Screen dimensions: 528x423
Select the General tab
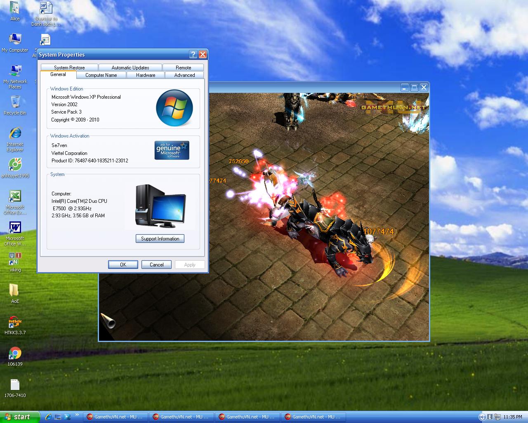pyautogui.click(x=58, y=74)
